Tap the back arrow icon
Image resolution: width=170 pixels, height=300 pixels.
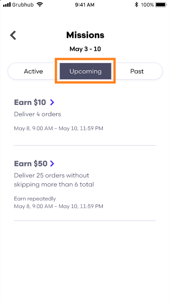[x=13, y=36]
